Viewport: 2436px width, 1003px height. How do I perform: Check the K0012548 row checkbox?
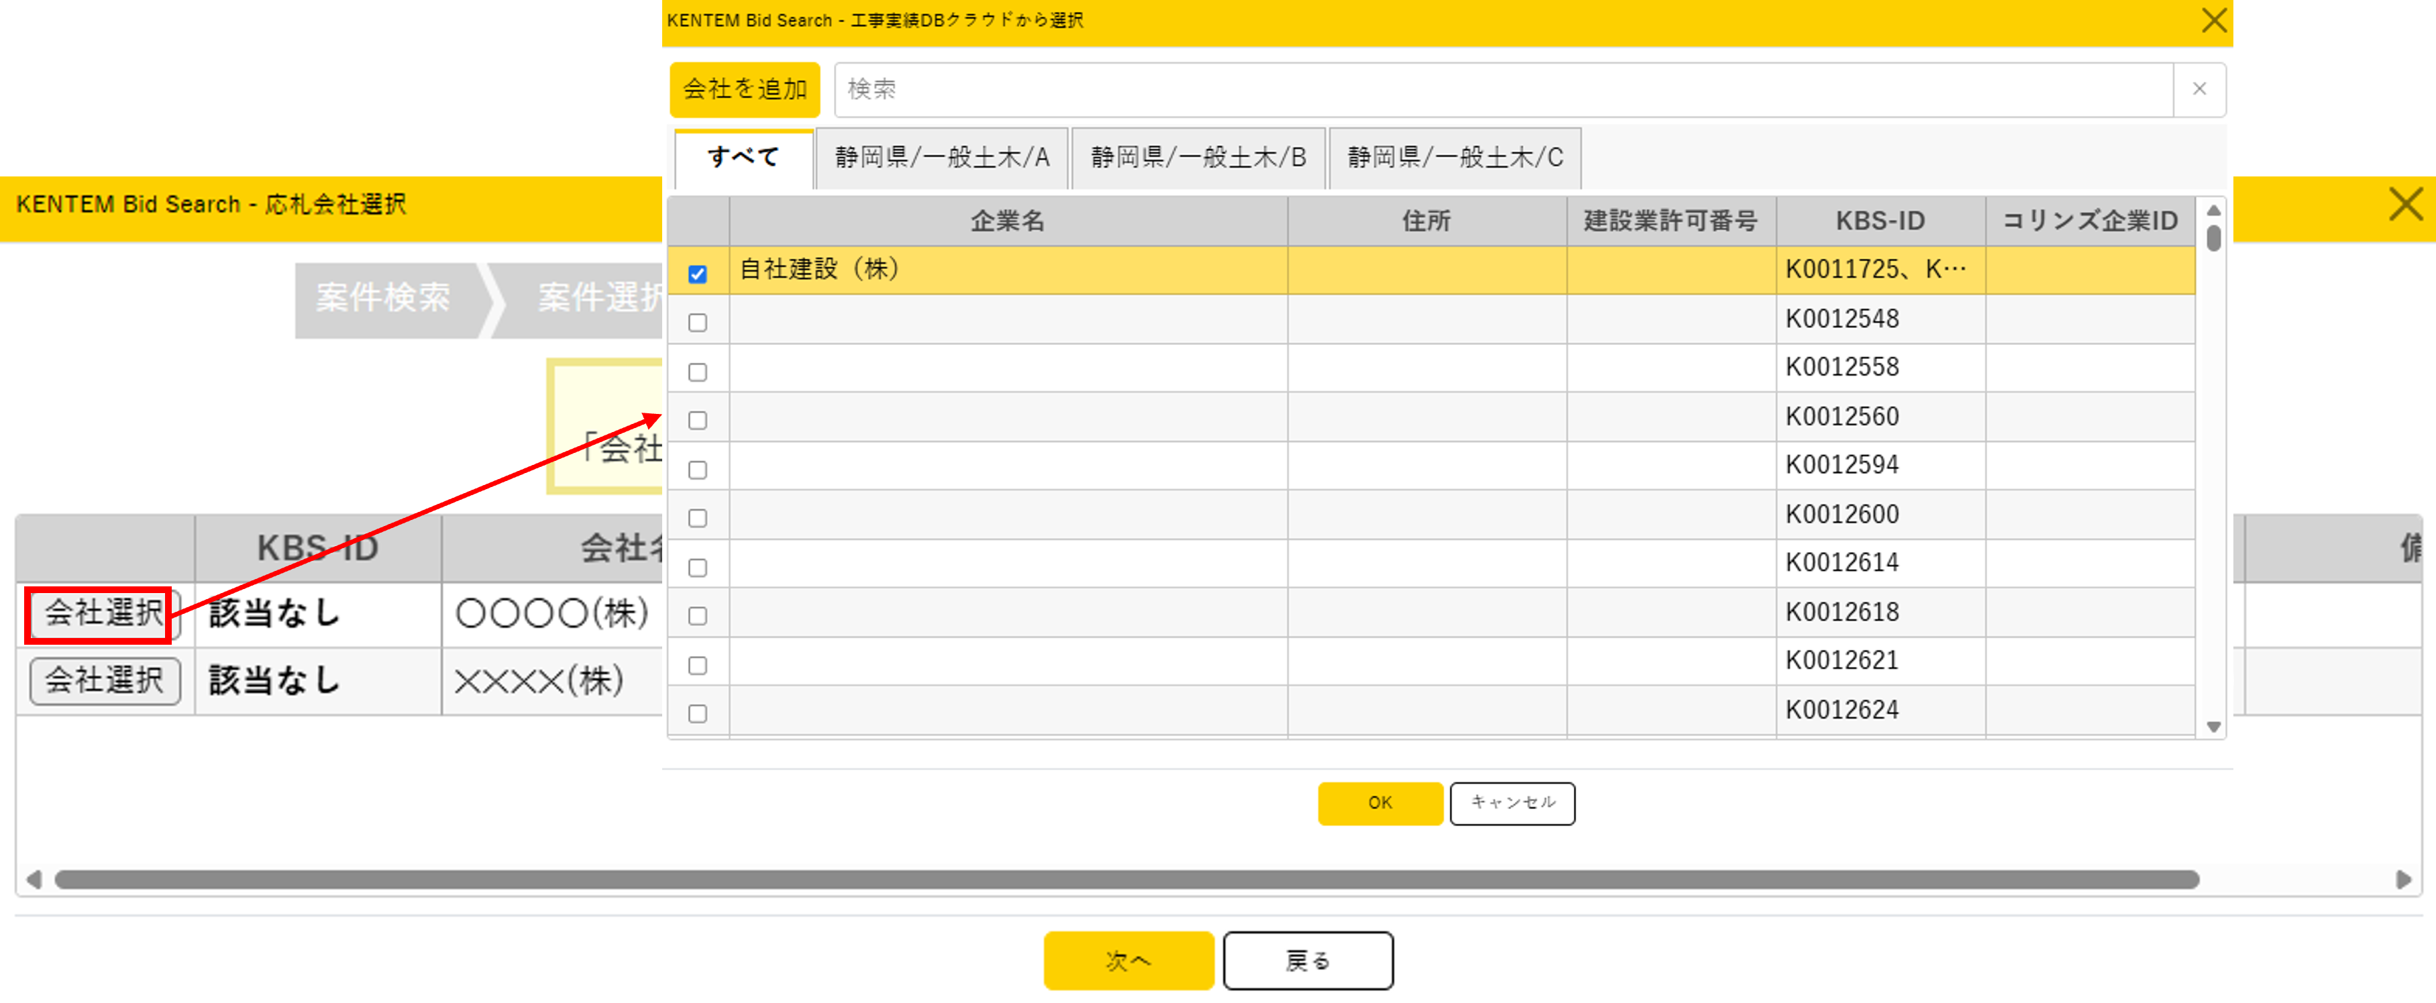pos(697,323)
